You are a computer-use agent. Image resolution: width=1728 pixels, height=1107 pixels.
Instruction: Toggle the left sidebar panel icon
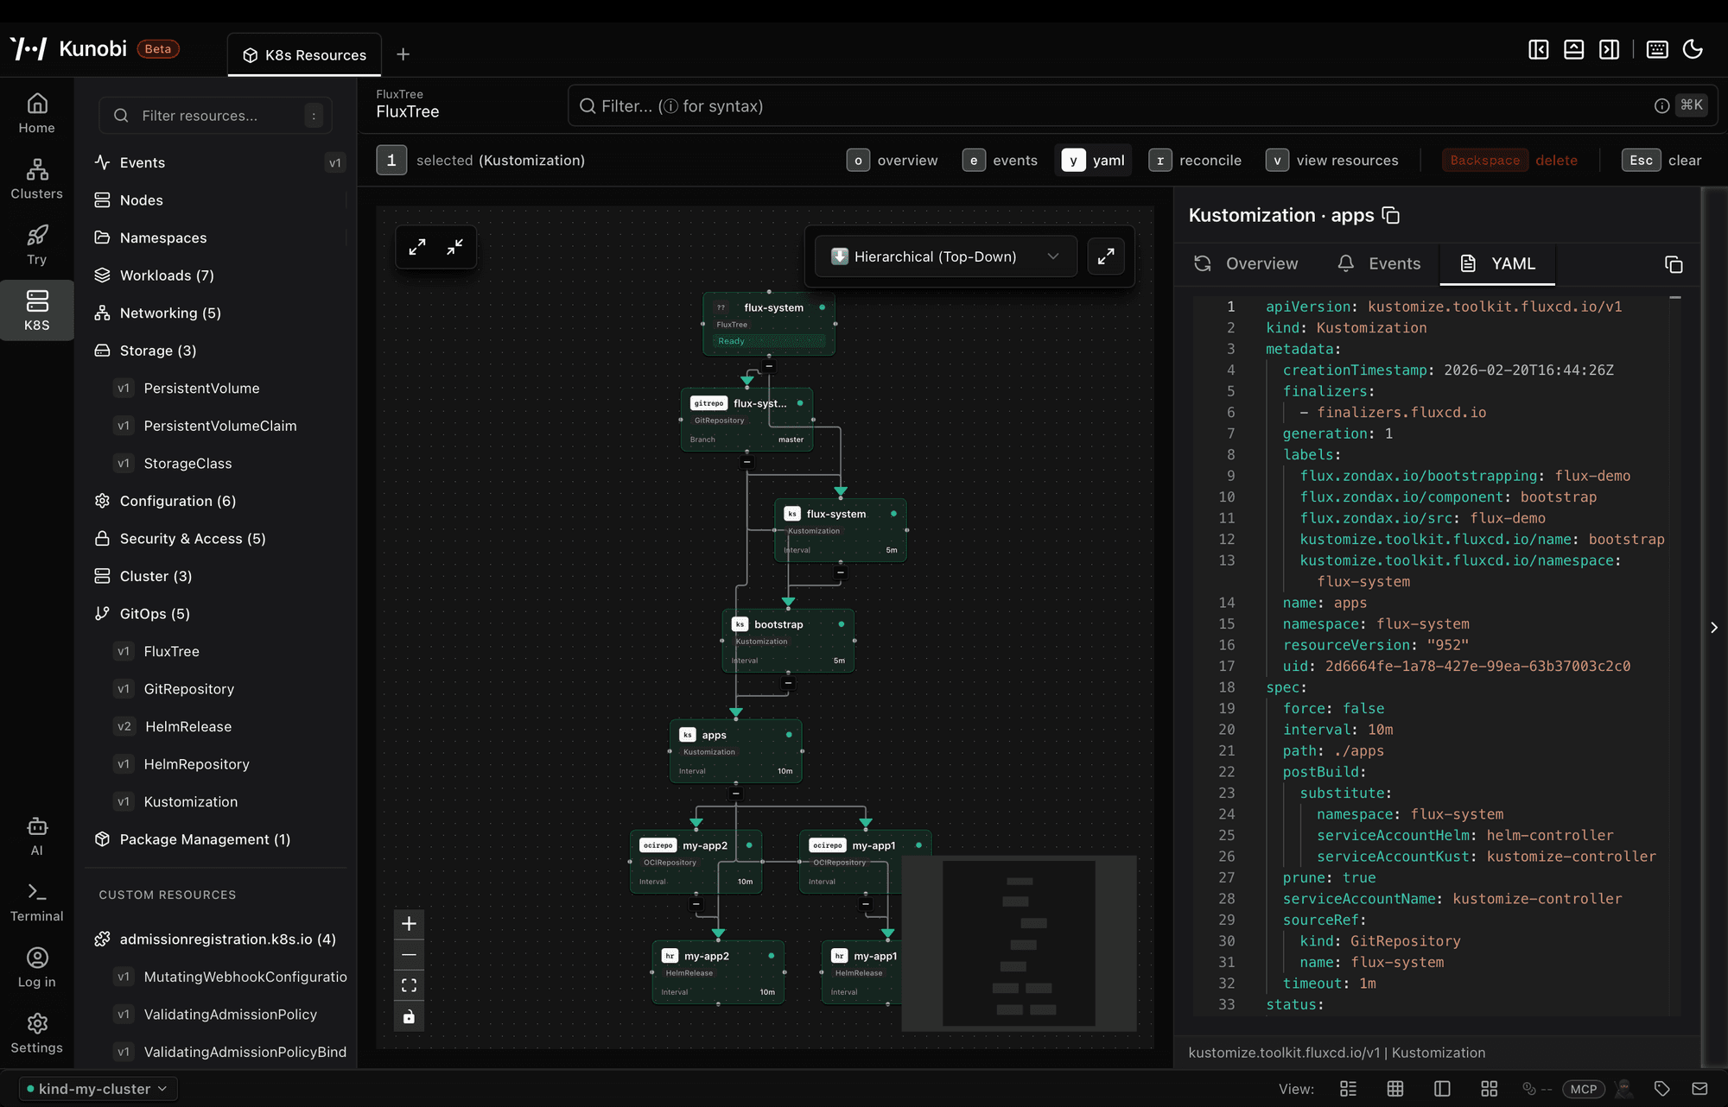coord(1538,49)
